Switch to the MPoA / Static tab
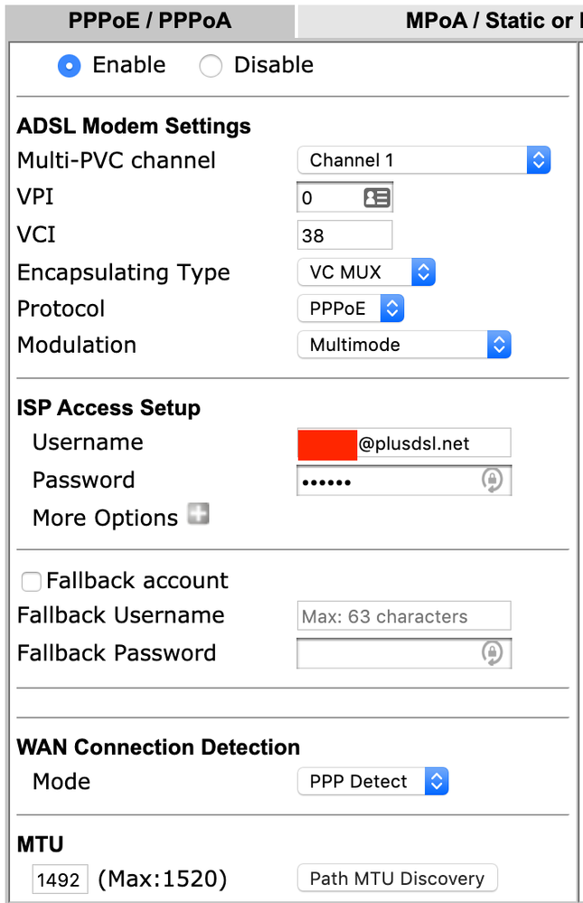 click(488, 20)
